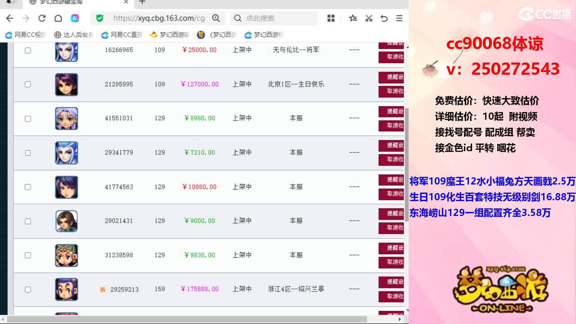Click the 提醒设 button for row 21295995

[x=391, y=77]
